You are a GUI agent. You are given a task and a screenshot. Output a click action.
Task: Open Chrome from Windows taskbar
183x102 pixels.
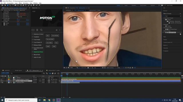point(49,100)
